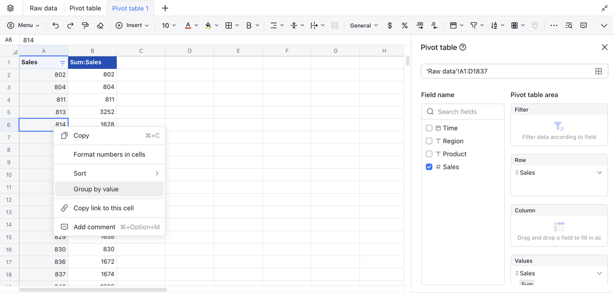Select the paint format tool
Viewport: 613px width, 293px height.
85,25
